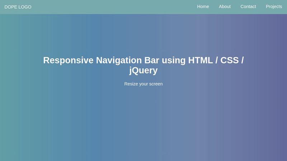The width and height of the screenshot is (287, 161).
Task: Open the Home nav link
Action: click(x=203, y=6)
